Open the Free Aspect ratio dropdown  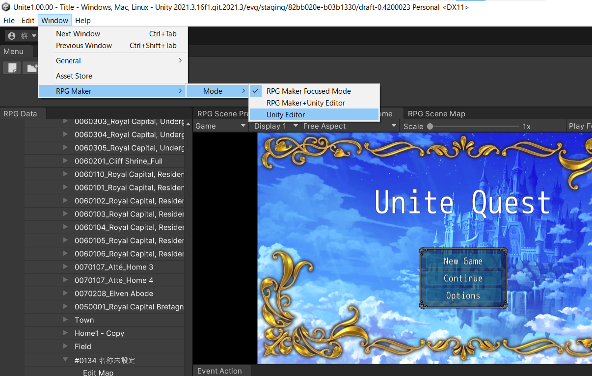tap(350, 126)
